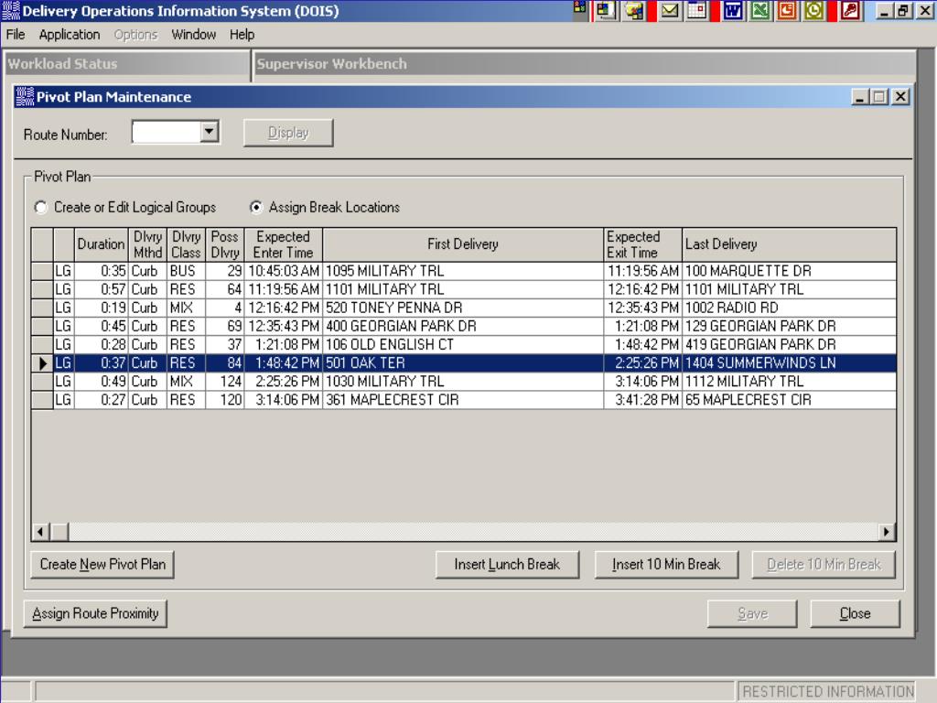Click cell '65 MAPLECREST CIR'
The image size is (937, 703).
789,400
